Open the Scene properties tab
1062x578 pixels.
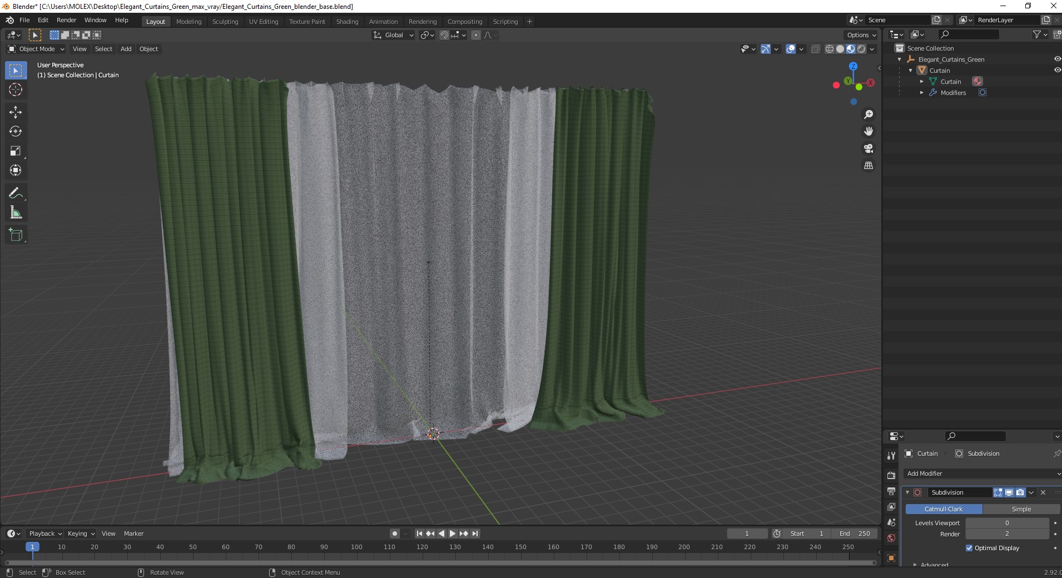tap(891, 522)
